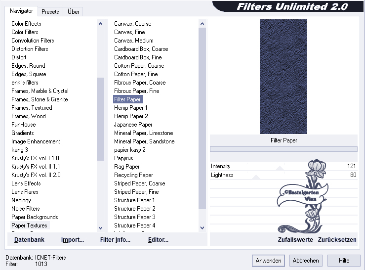The image size is (365, 270).
Task: Select Gradients category
Action: (23, 133)
